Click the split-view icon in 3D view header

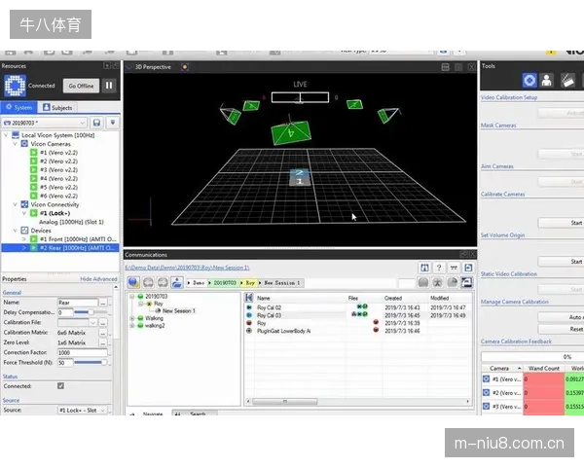(x=445, y=67)
